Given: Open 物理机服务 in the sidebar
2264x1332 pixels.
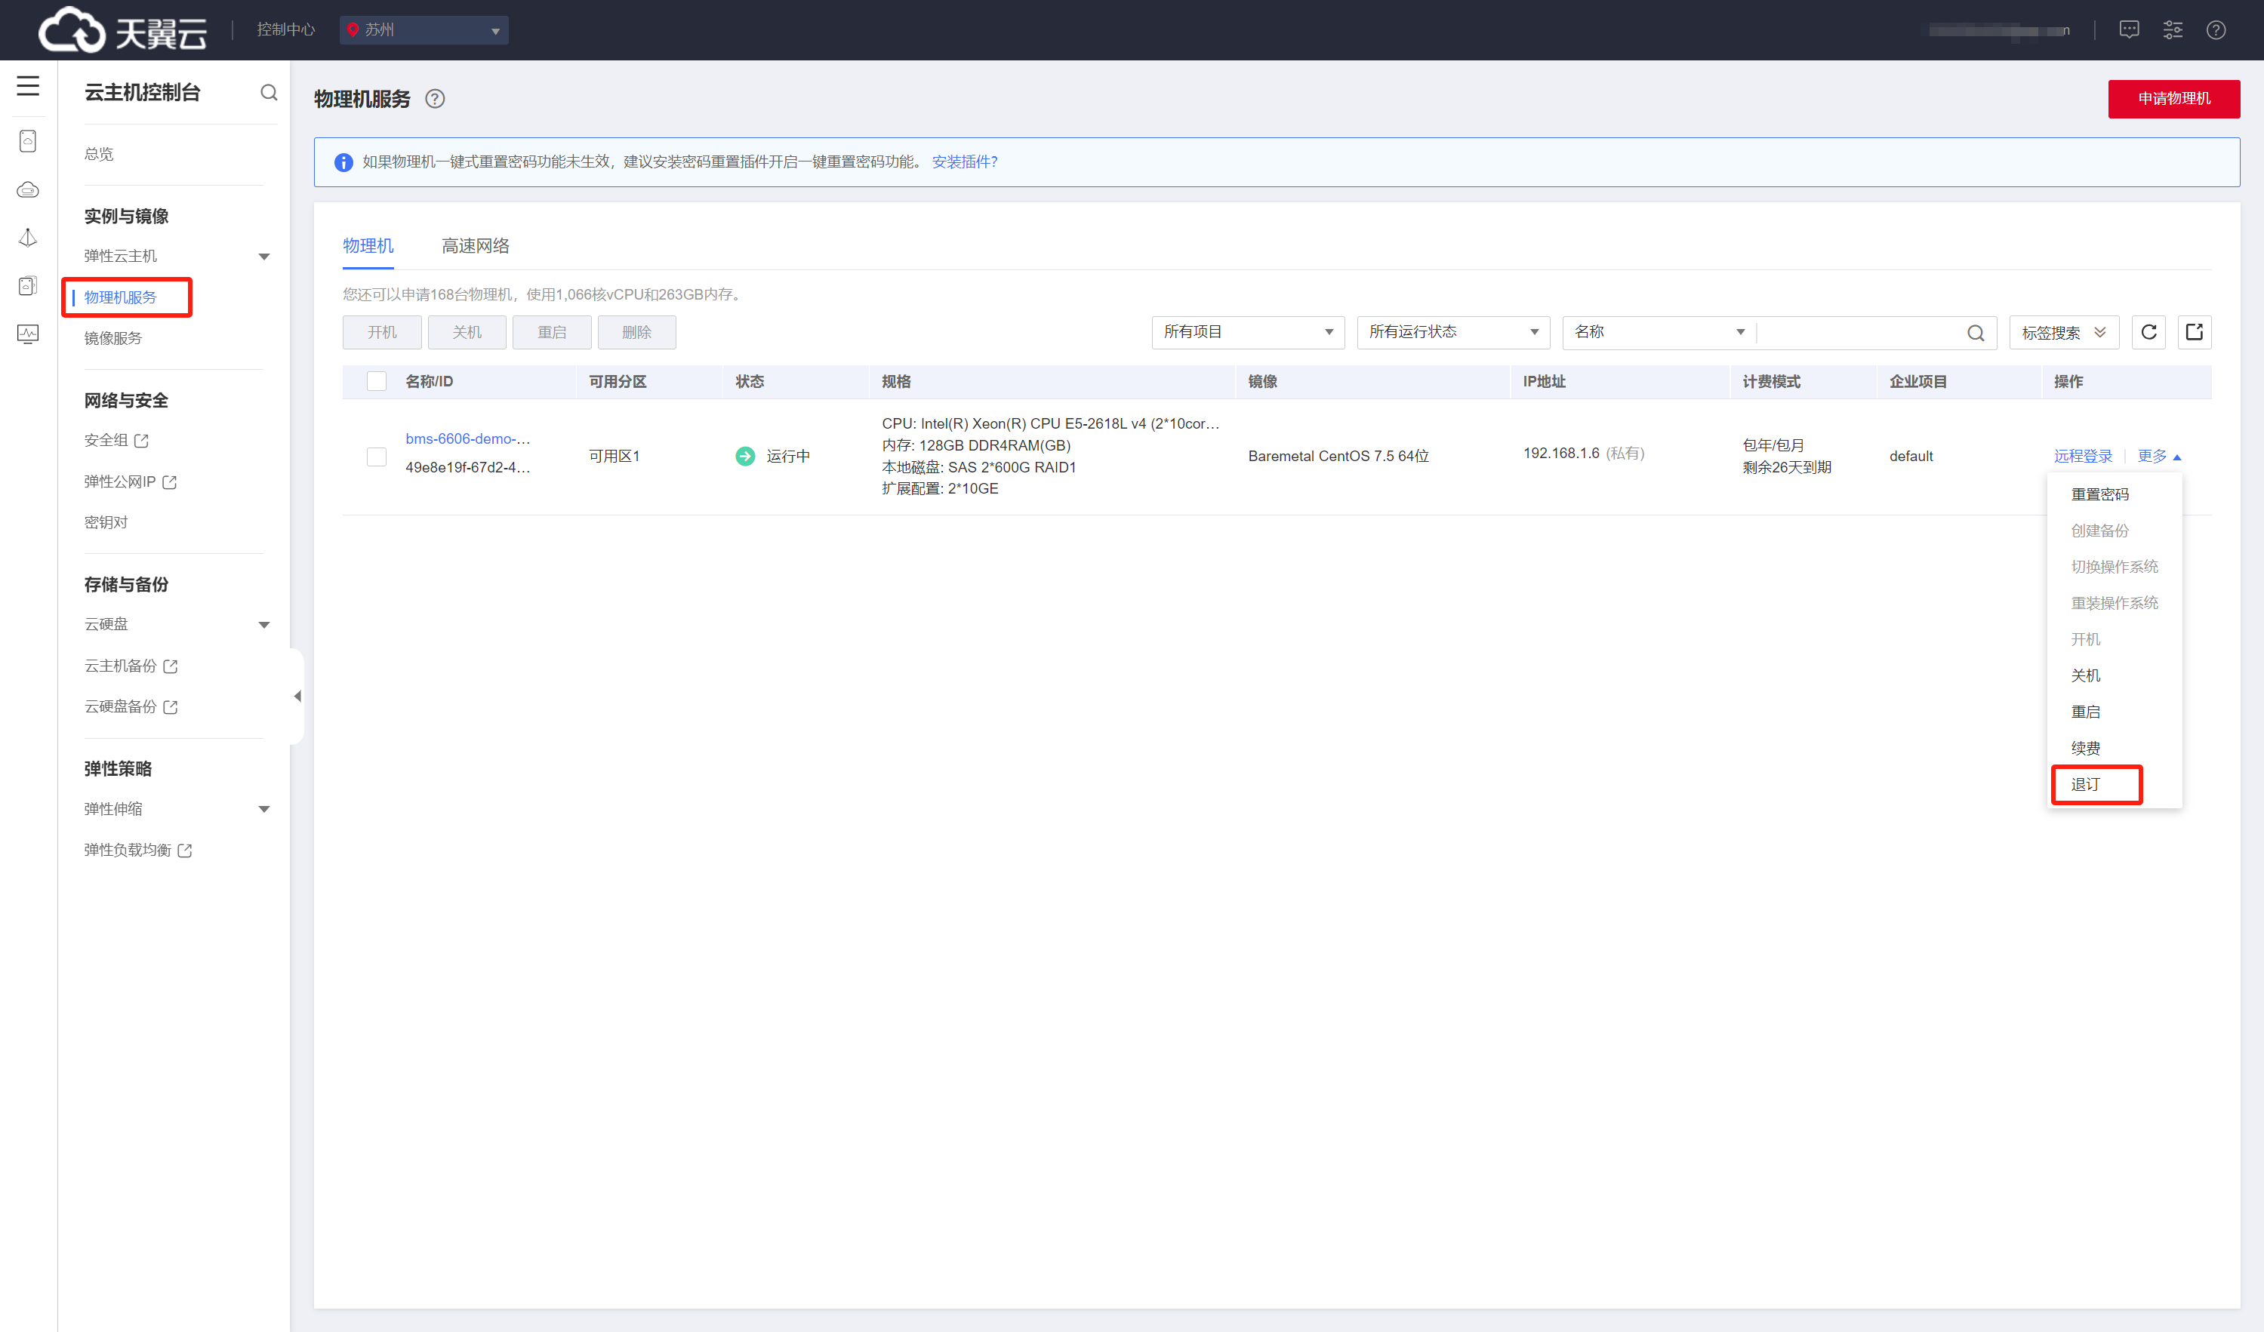Looking at the screenshot, I should coord(120,297).
